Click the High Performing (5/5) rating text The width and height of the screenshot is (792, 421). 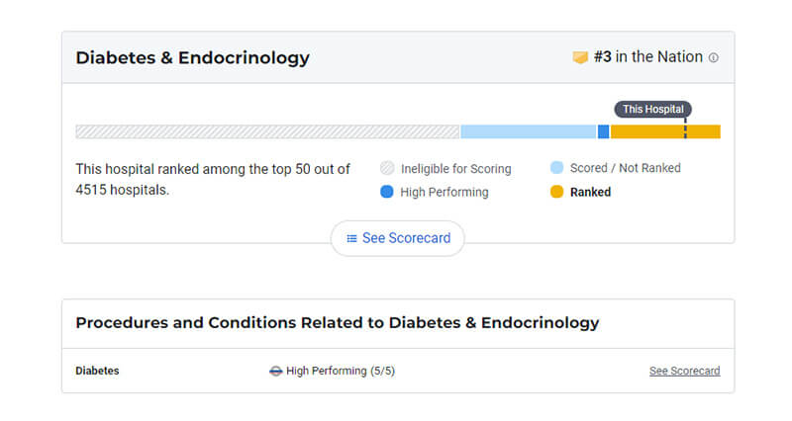point(341,371)
